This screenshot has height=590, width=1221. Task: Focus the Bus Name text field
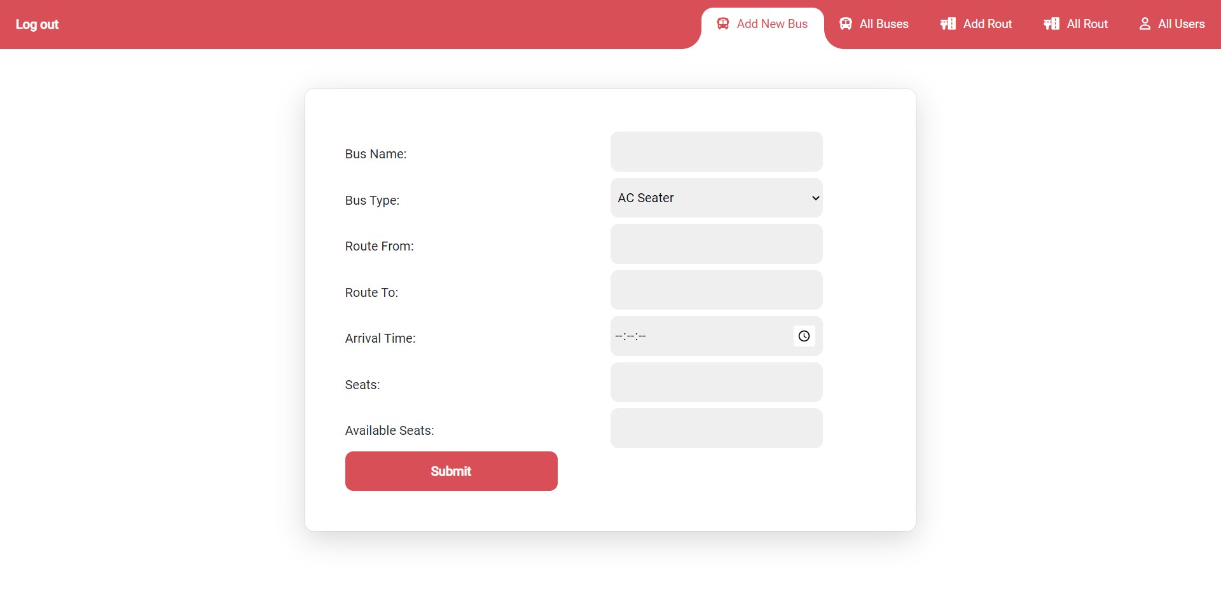click(x=716, y=152)
